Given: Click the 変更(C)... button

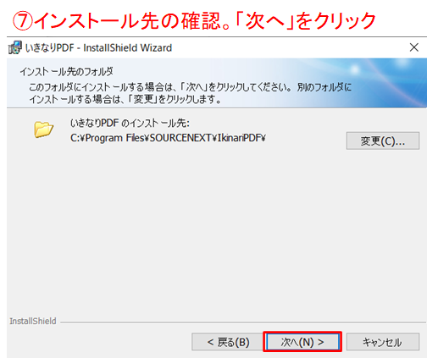Looking at the screenshot, I should click(x=383, y=140).
